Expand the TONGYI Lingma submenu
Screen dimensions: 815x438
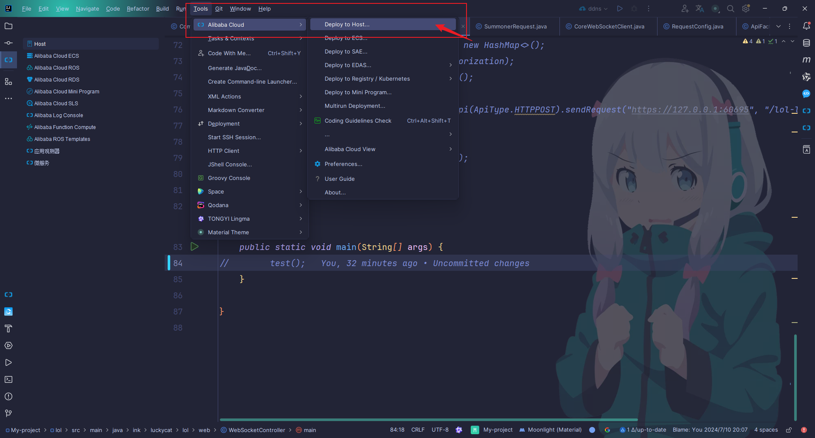(250, 219)
